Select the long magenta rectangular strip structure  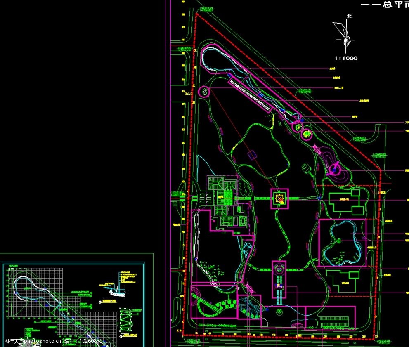click(x=250, y=94)
